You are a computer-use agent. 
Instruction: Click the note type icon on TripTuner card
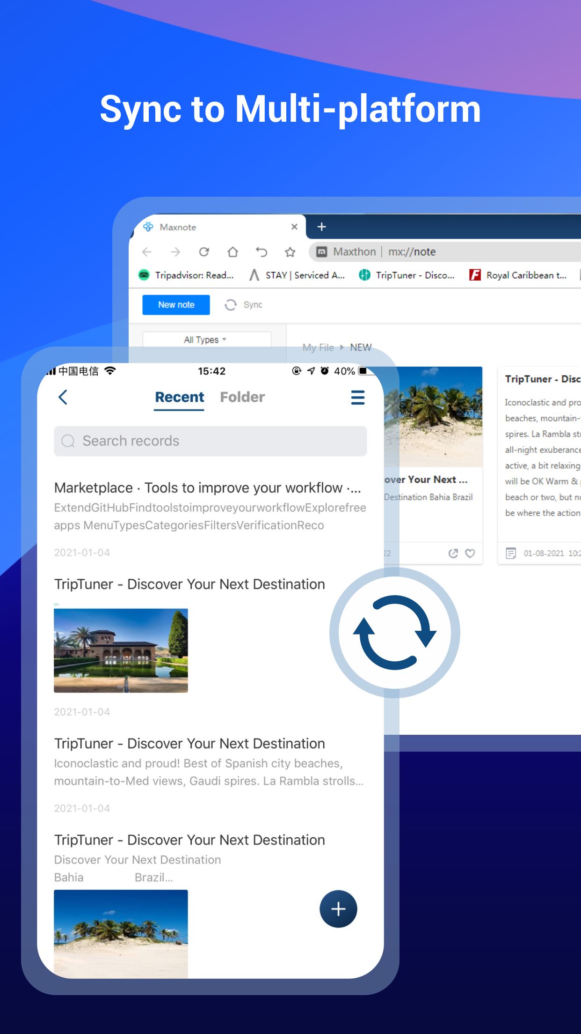click(511, 554)
